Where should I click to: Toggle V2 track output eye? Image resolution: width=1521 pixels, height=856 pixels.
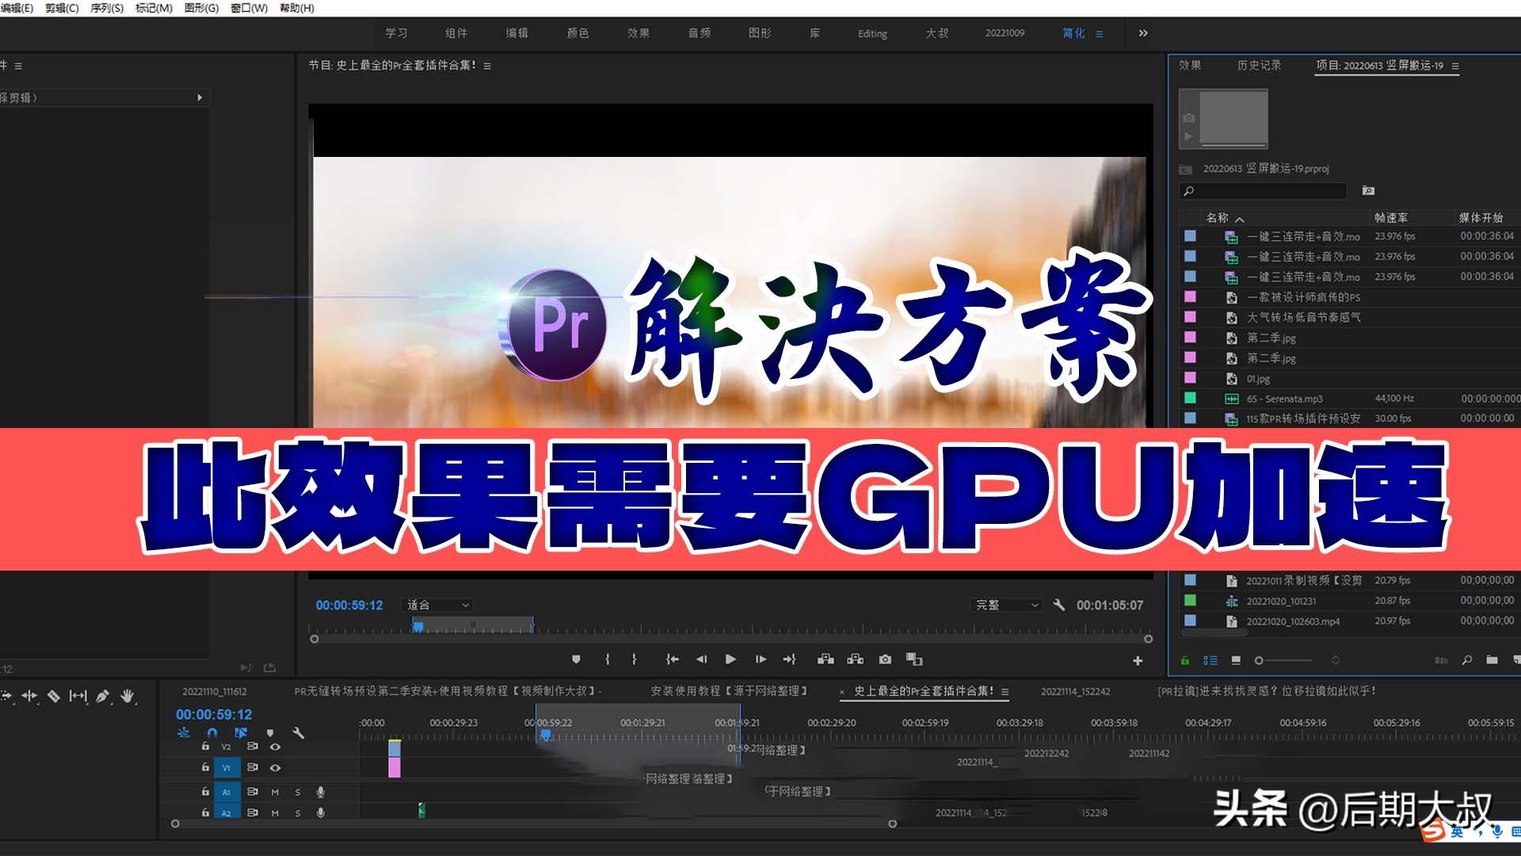coord(275,747)
